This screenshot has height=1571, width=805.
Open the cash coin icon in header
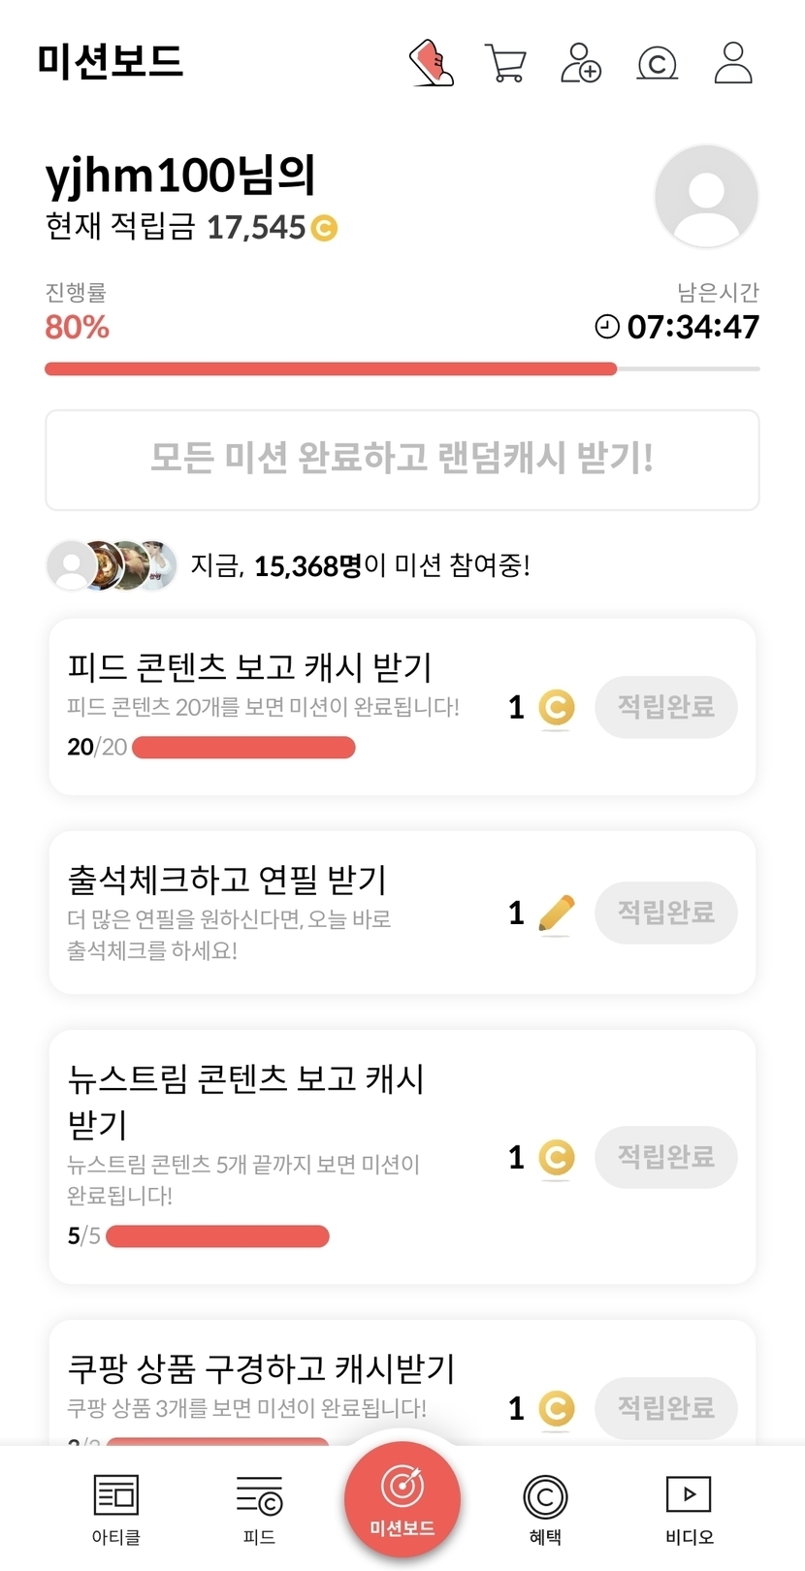[x=657, y=64]
